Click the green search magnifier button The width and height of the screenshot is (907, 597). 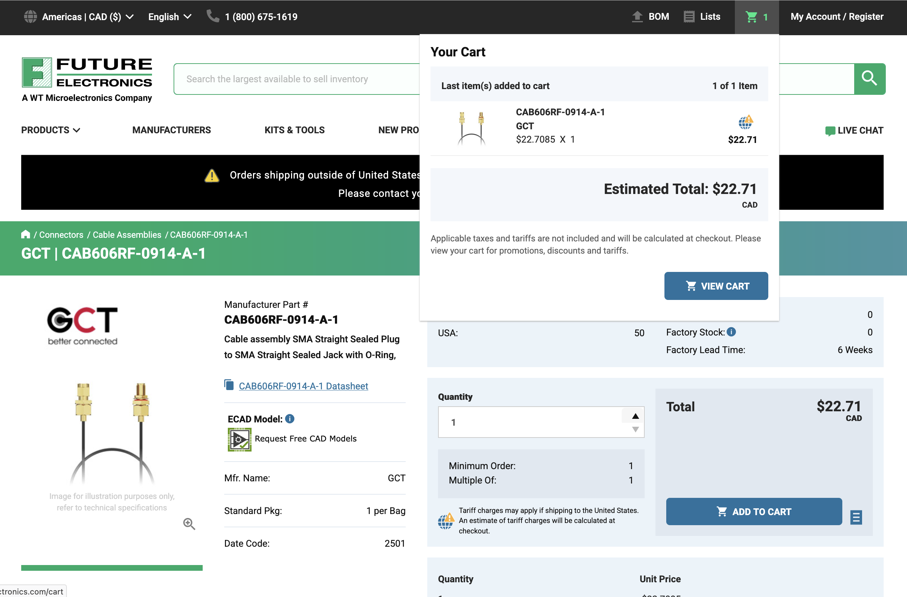(869, 79)
